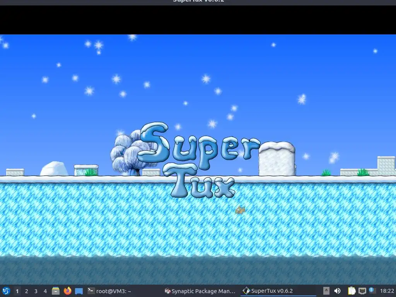Click the SuperTux logo
This screenshot has width=396, height=297.
(x=199, y=160)
